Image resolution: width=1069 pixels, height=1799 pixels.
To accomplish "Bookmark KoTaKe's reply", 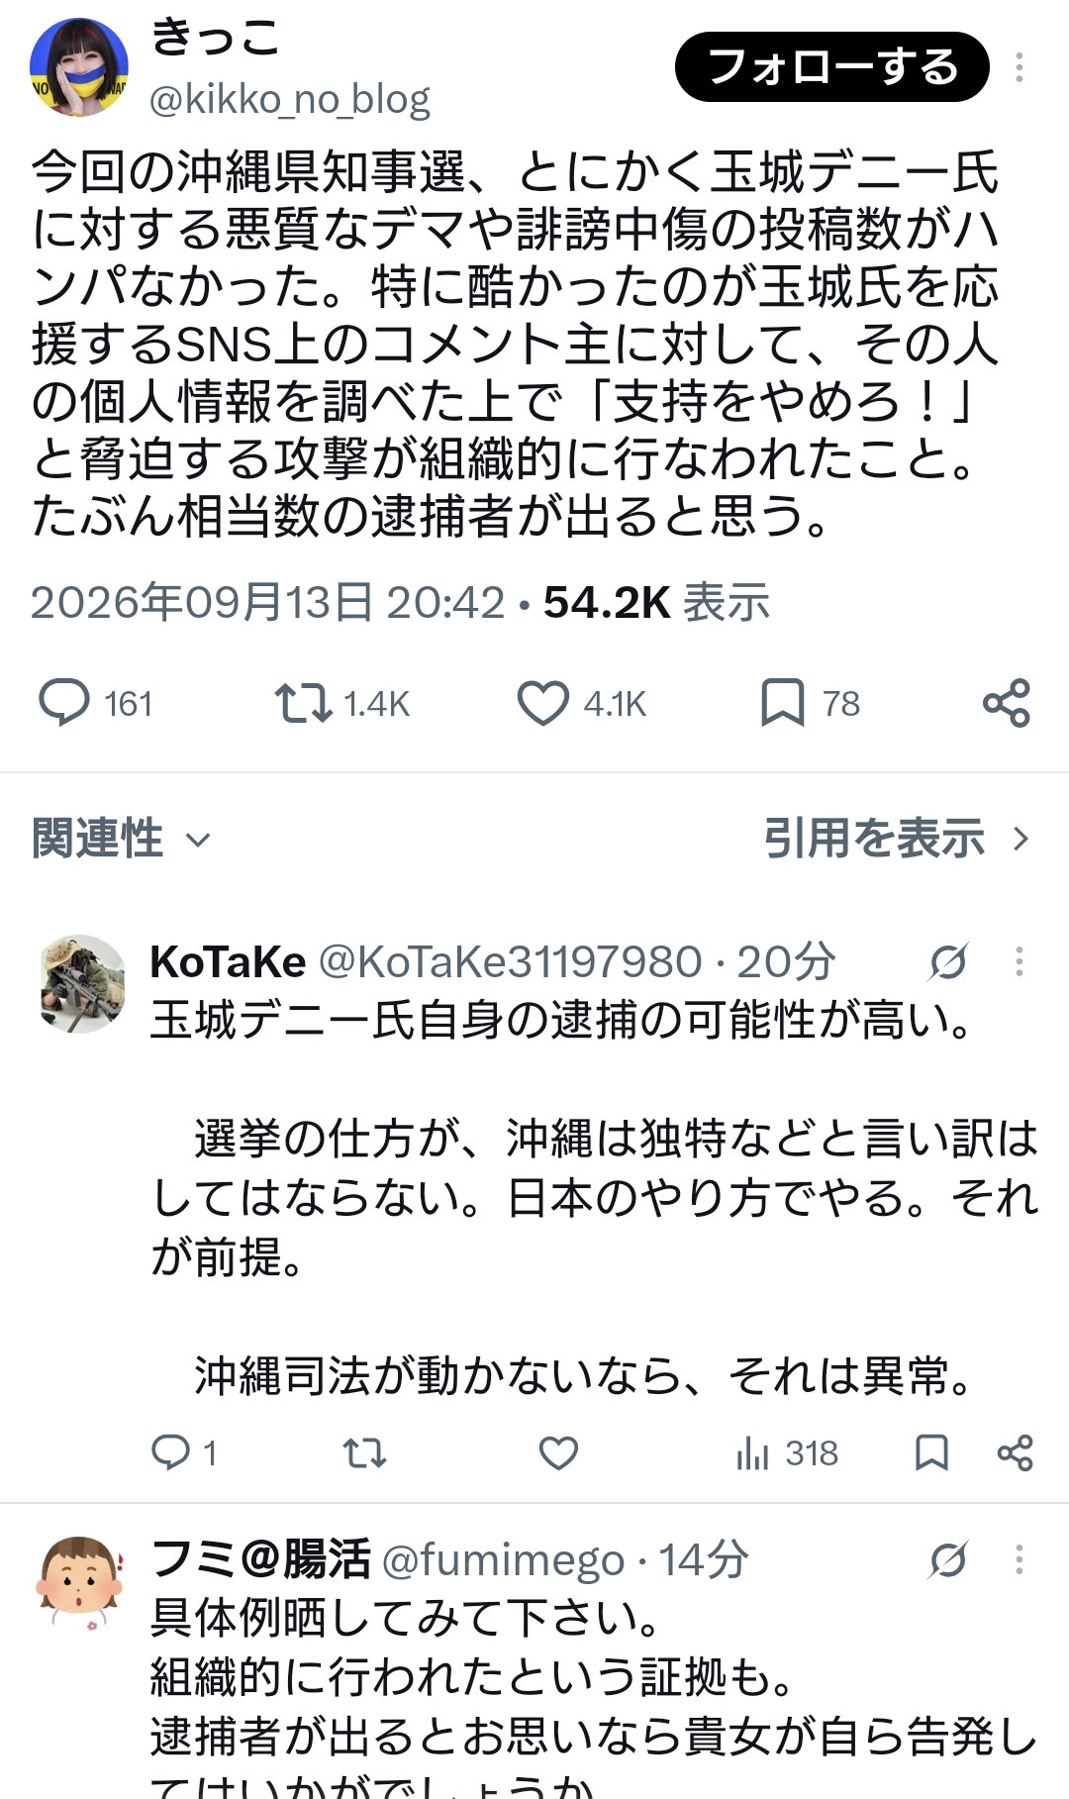I will pos(931,1452).
